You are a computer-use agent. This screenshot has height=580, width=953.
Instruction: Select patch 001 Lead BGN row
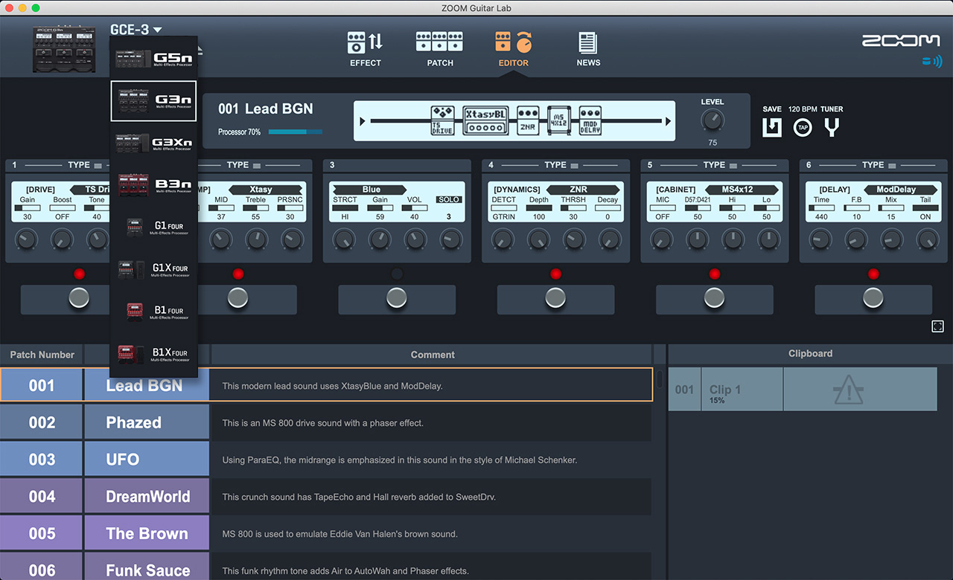click(x=326, y=385)
